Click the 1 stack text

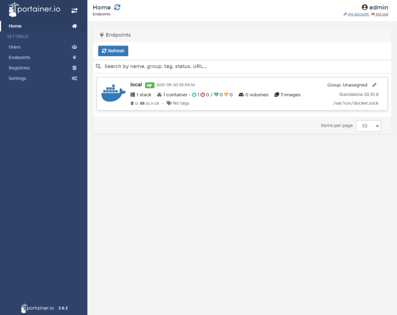coord(144,94)
